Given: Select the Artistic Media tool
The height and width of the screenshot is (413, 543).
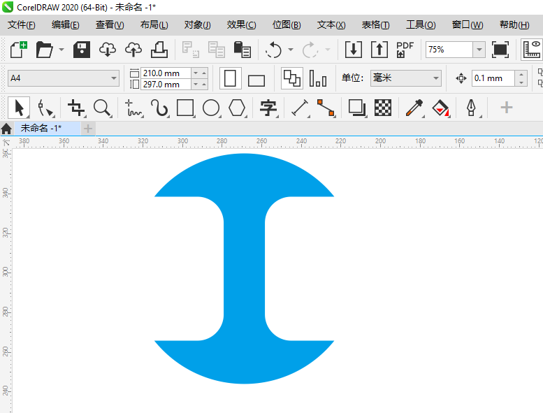Looking at the screenshot, I should [x=159, y=108].
